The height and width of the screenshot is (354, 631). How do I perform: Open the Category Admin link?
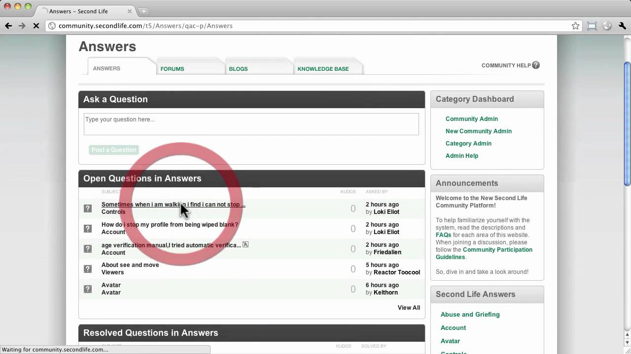click(468, 143)
